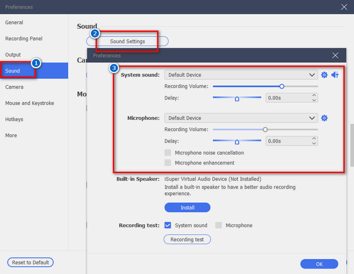This screenshot has width=354, height=274.
Task: Start the Recording test button
Action: 187,239
